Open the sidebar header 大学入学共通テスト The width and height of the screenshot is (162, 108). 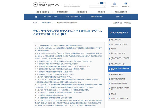click(x=119, y=33)
